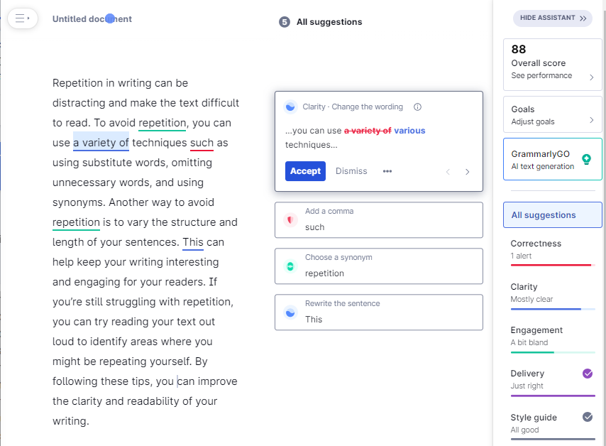Click the purple Delivery checkmark
Image resolution: width=606 pixels, height=446 pixels.
588,374
